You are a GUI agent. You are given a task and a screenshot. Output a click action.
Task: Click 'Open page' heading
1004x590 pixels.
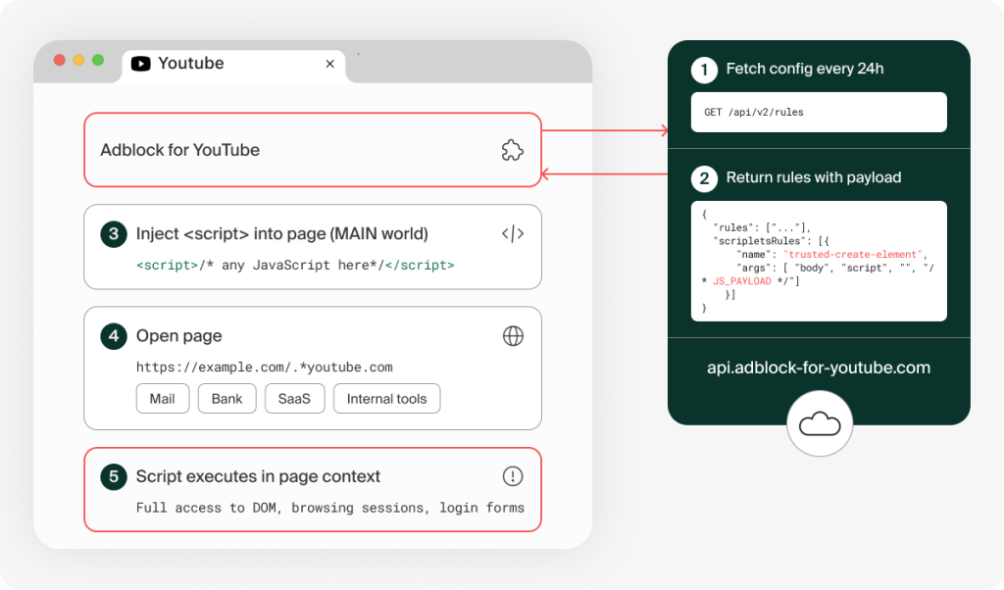coord(179,336)
